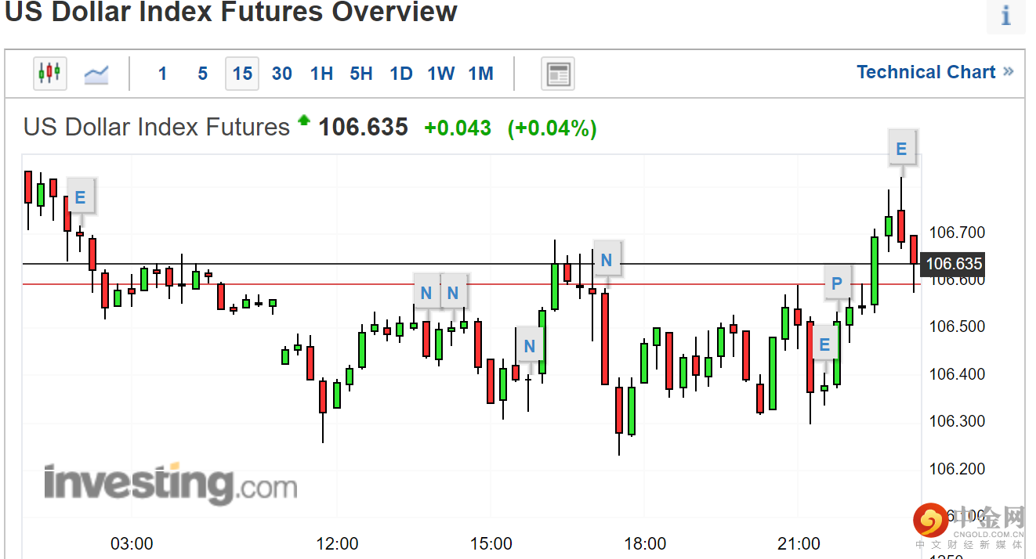Open the Technical Chart link
This screenshot has height=559, width=1036.
pos(935,72)
